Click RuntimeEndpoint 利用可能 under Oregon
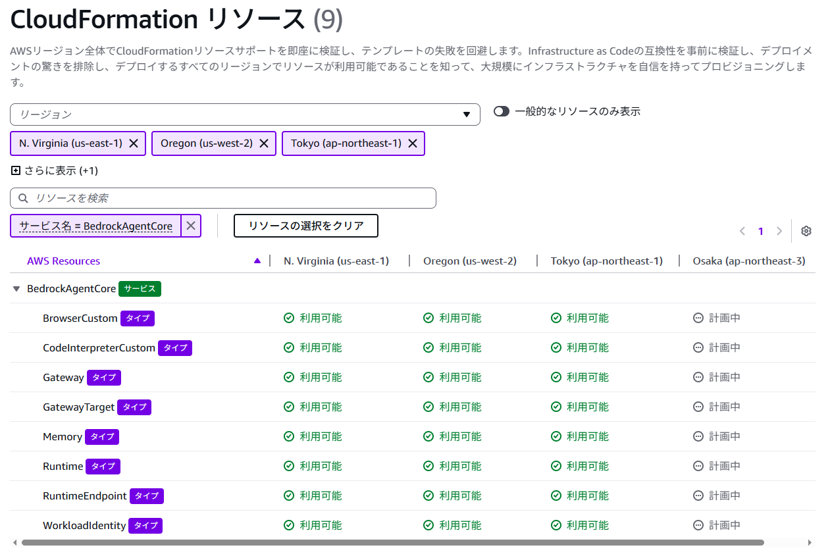Image resolution: width=830 pixels, height=560 pixels. 452,496
